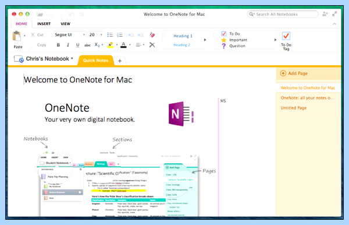The image size is (349, 225).
Task: Apply a bulleted list
Action: (x=110, y=35)
